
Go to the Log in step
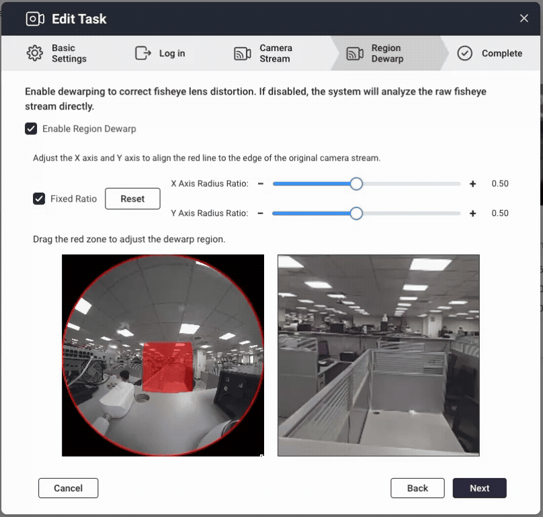click(160, 53)
